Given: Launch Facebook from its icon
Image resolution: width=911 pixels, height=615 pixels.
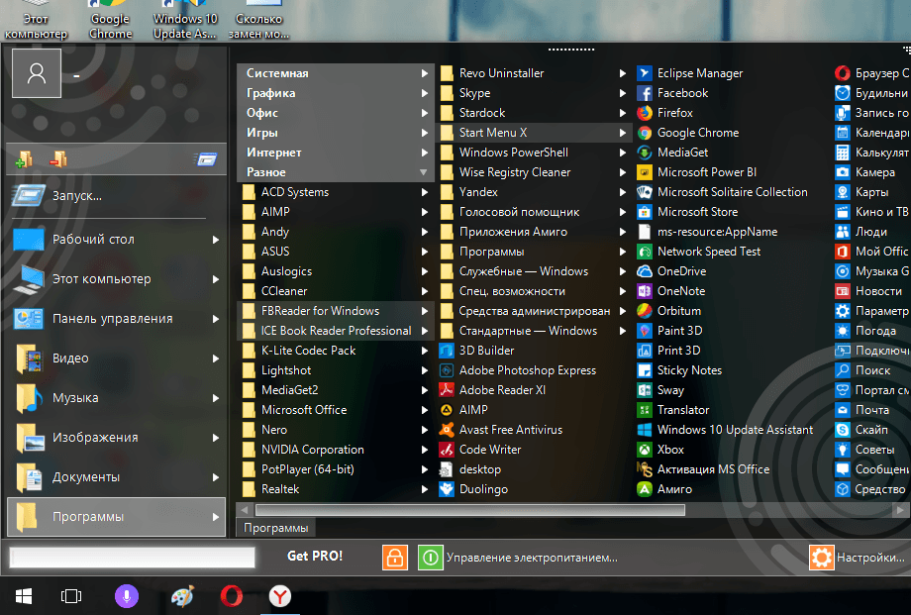Looking at the screenshot, I should click(x=645, y=93).
